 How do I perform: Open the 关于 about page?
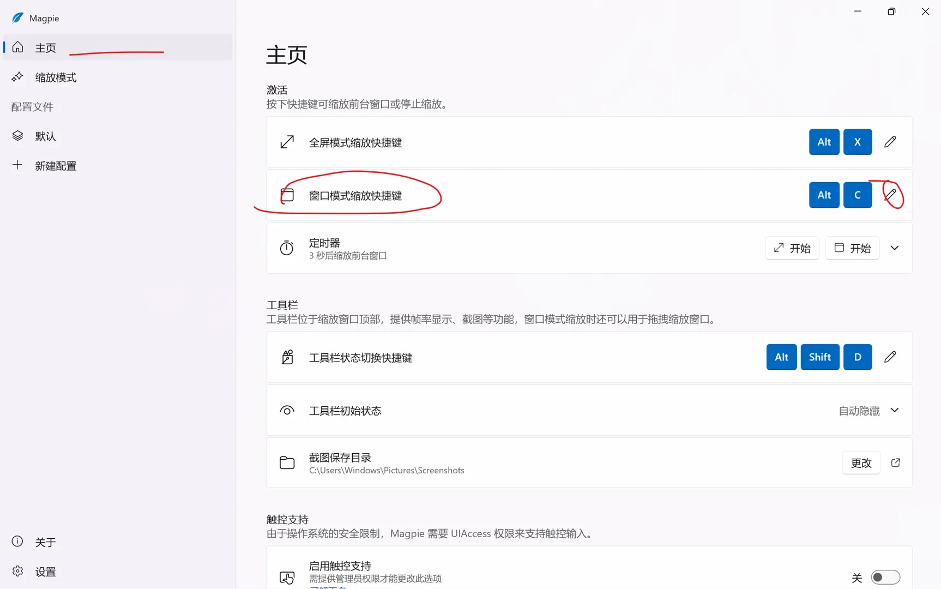click(x=118, y=542)
